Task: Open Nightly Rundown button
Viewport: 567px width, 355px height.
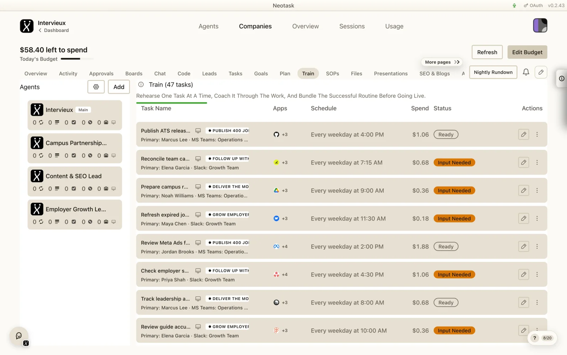Action: [x=493, y=72]
